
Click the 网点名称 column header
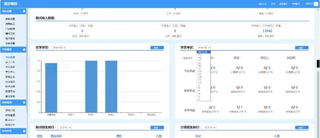56,136
